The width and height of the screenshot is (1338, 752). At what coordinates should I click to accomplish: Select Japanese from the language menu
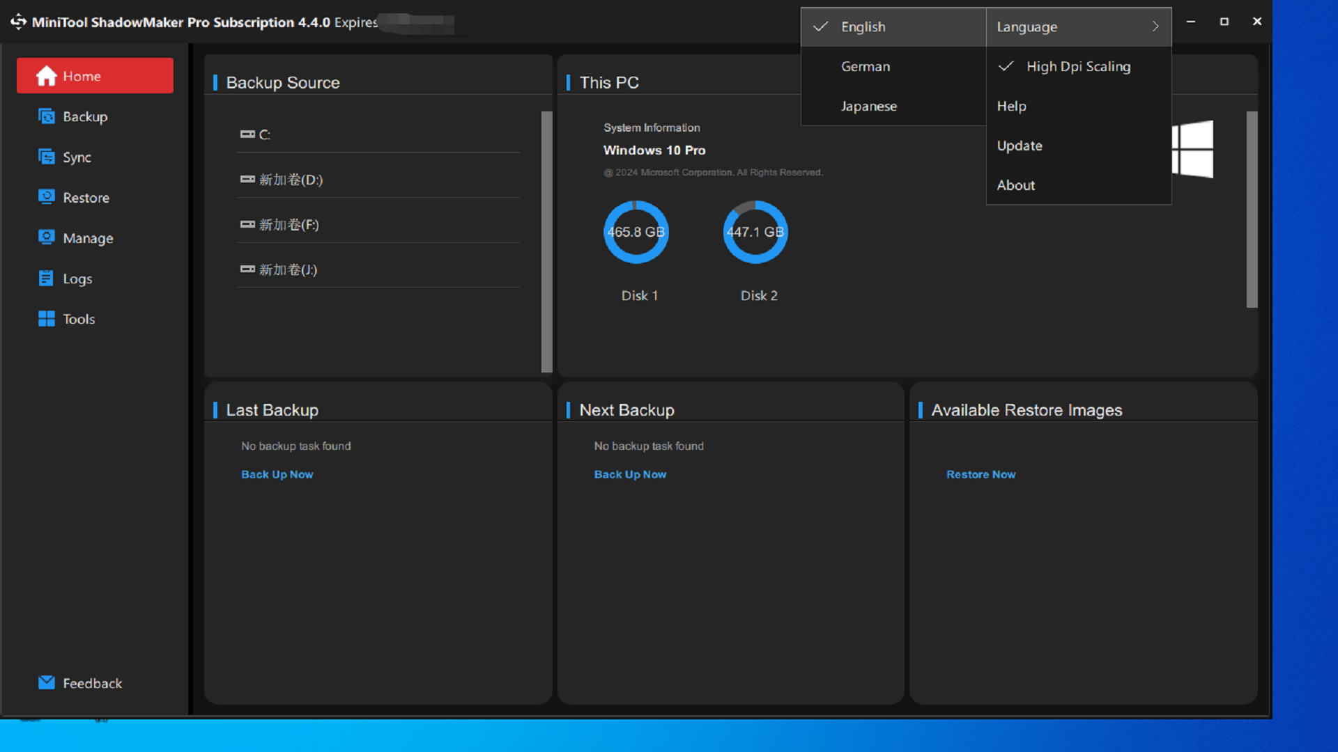click(x=868, y=106)
